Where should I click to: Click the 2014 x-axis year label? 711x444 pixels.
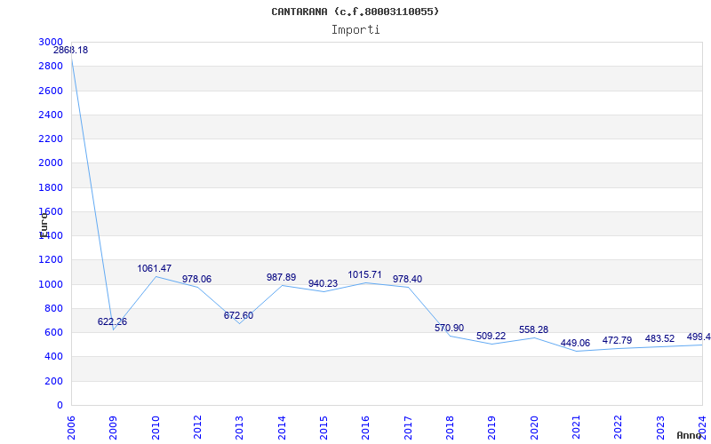[x=282, y=427]
